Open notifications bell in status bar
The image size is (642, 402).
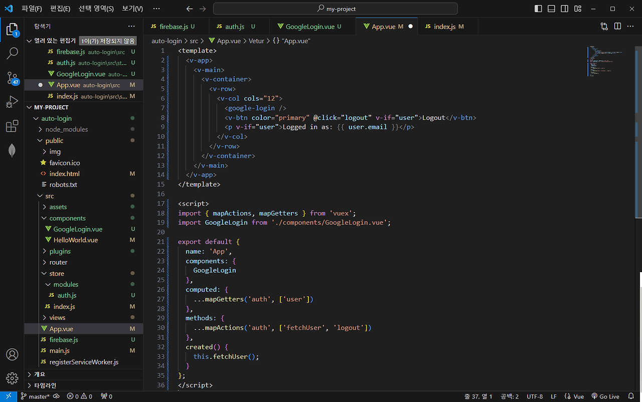pyautogui.click(x=631, y=396)
